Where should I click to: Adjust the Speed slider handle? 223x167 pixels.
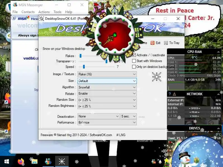tap(84, 67)
